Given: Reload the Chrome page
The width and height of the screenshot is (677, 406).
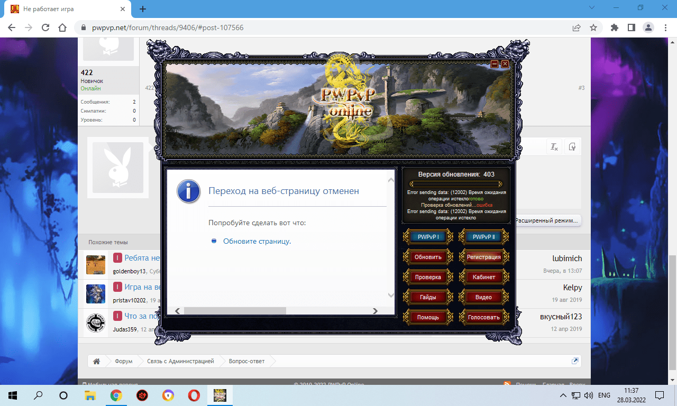Looking at the screenshot, I should (45, 27).
